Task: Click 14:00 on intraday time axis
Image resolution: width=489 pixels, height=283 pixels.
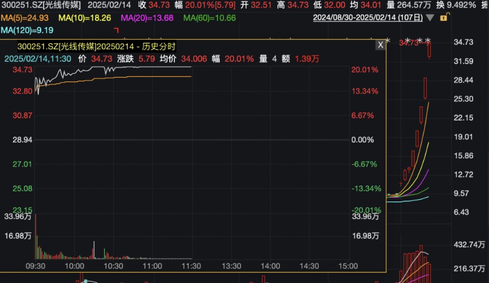Action: tap(271, 266)
